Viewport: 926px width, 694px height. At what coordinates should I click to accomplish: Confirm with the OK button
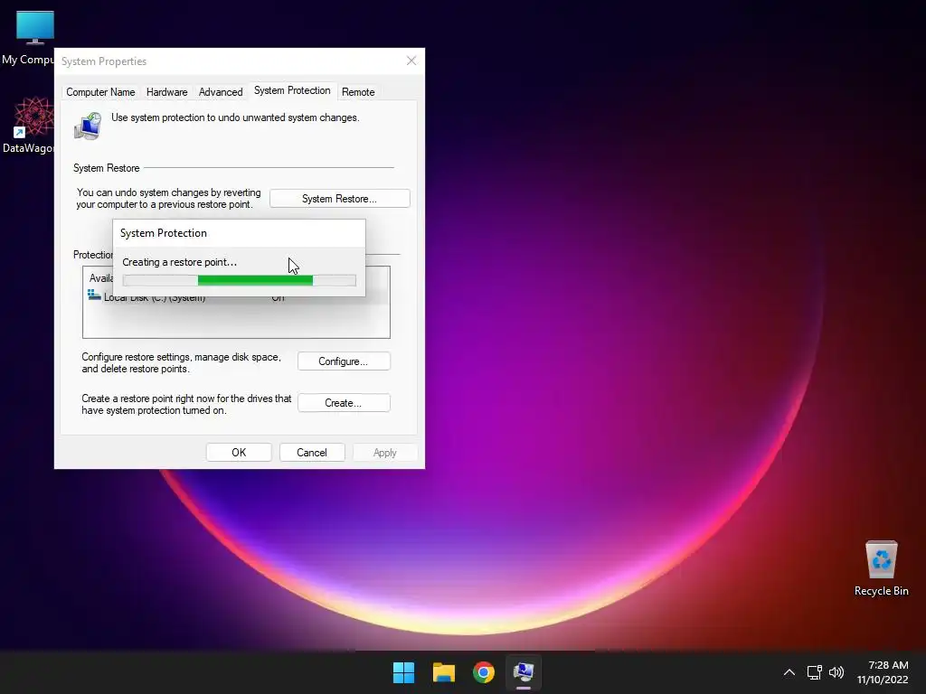click(239, 453)
